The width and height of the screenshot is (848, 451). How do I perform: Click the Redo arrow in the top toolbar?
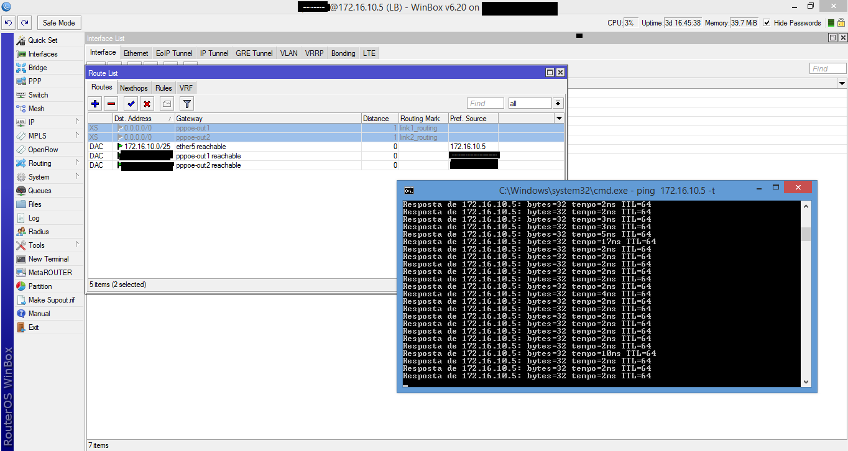point(24,23)
